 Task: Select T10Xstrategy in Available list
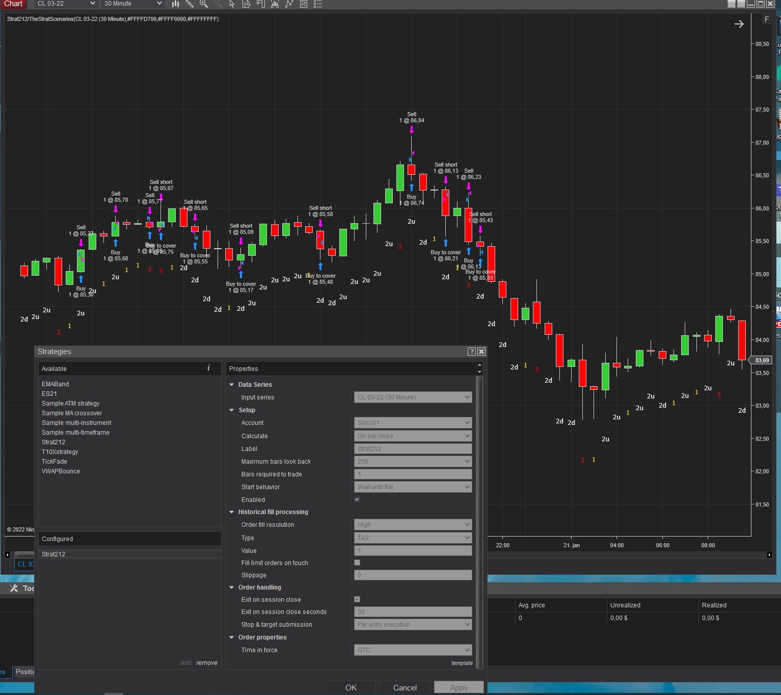click(x=60, y=452)
